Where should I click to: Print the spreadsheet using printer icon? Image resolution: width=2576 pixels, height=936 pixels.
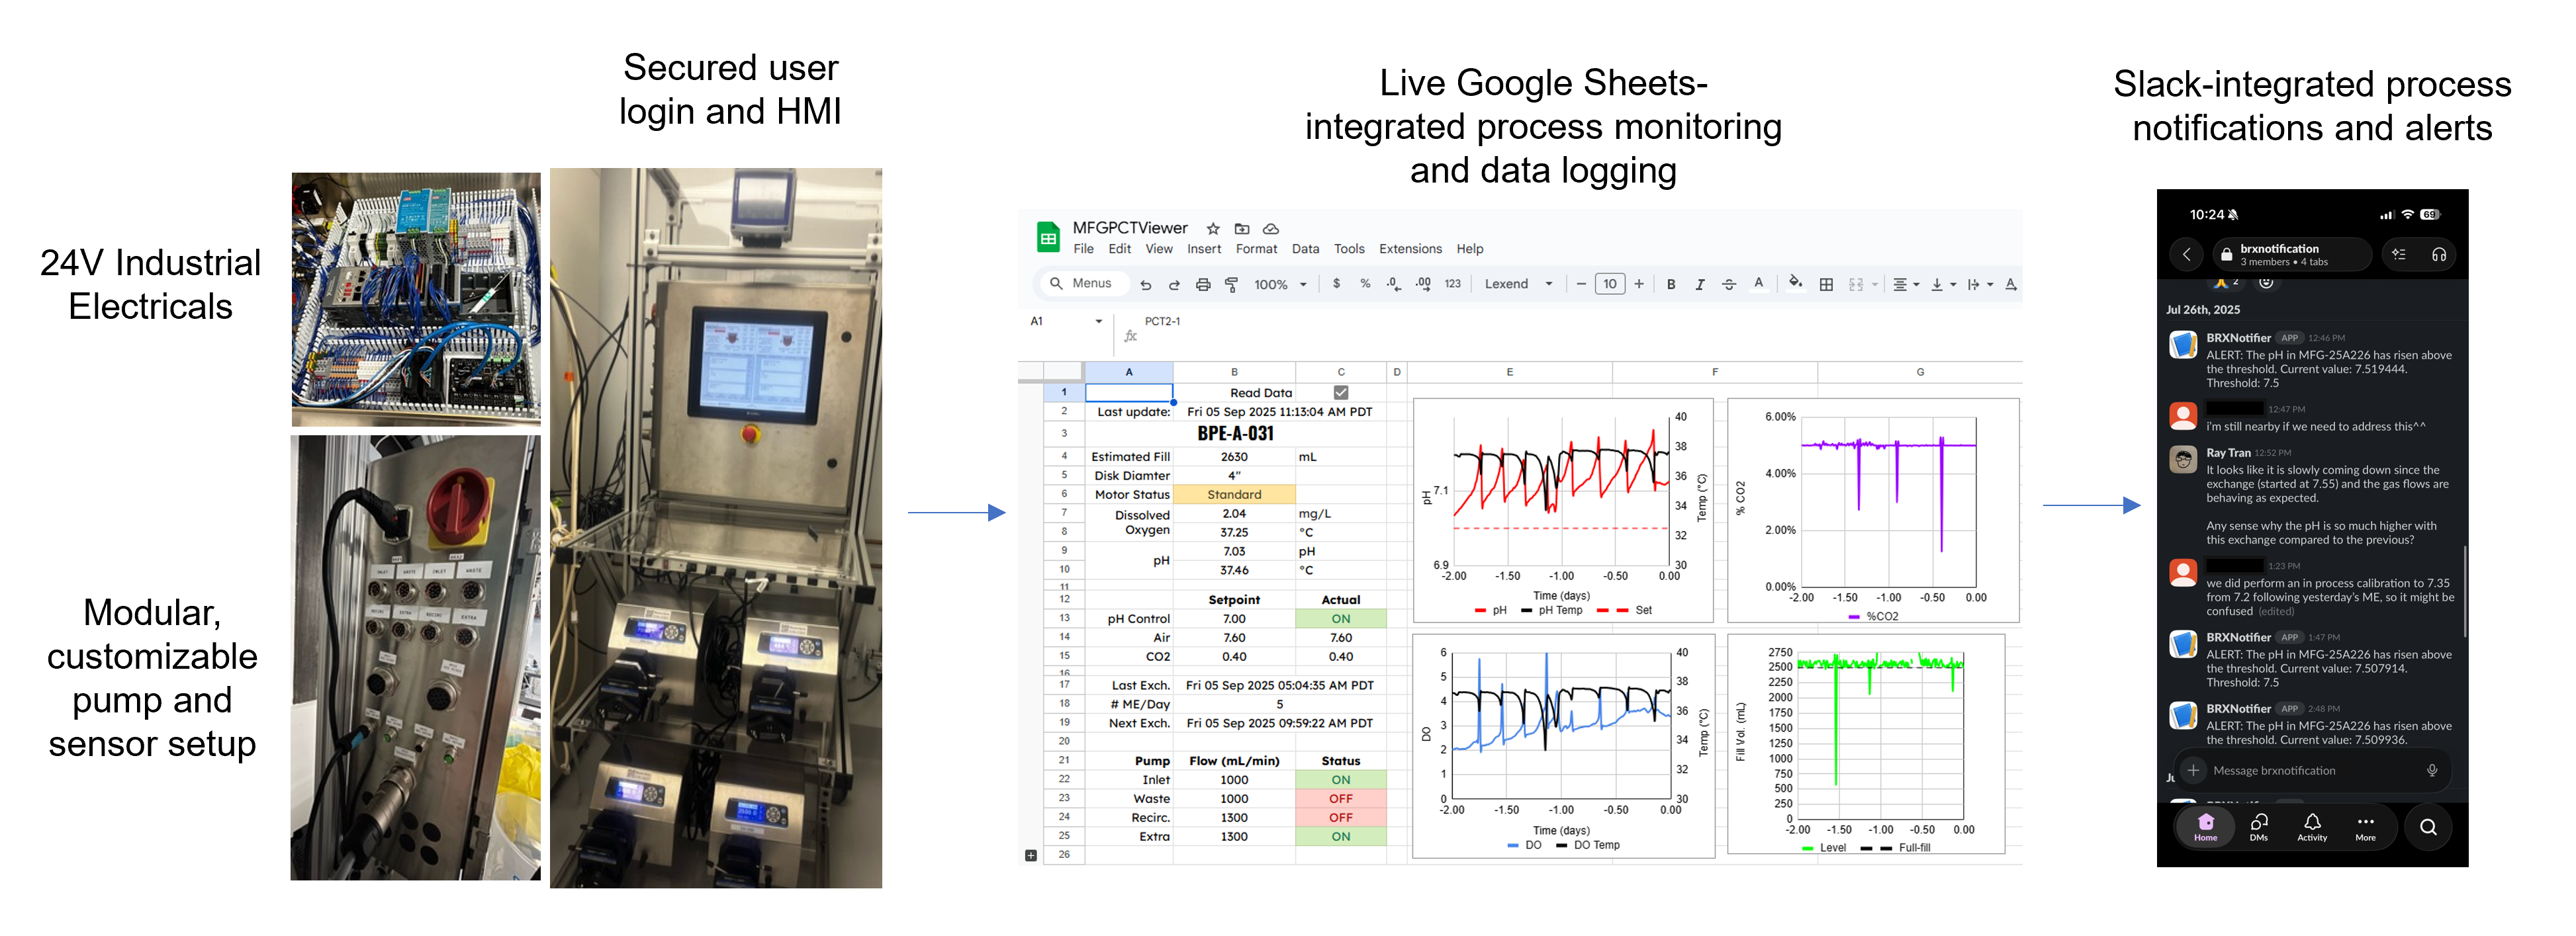[1203, 284]
